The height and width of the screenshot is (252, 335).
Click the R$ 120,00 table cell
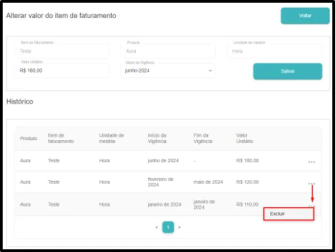[x=247, y=182]
